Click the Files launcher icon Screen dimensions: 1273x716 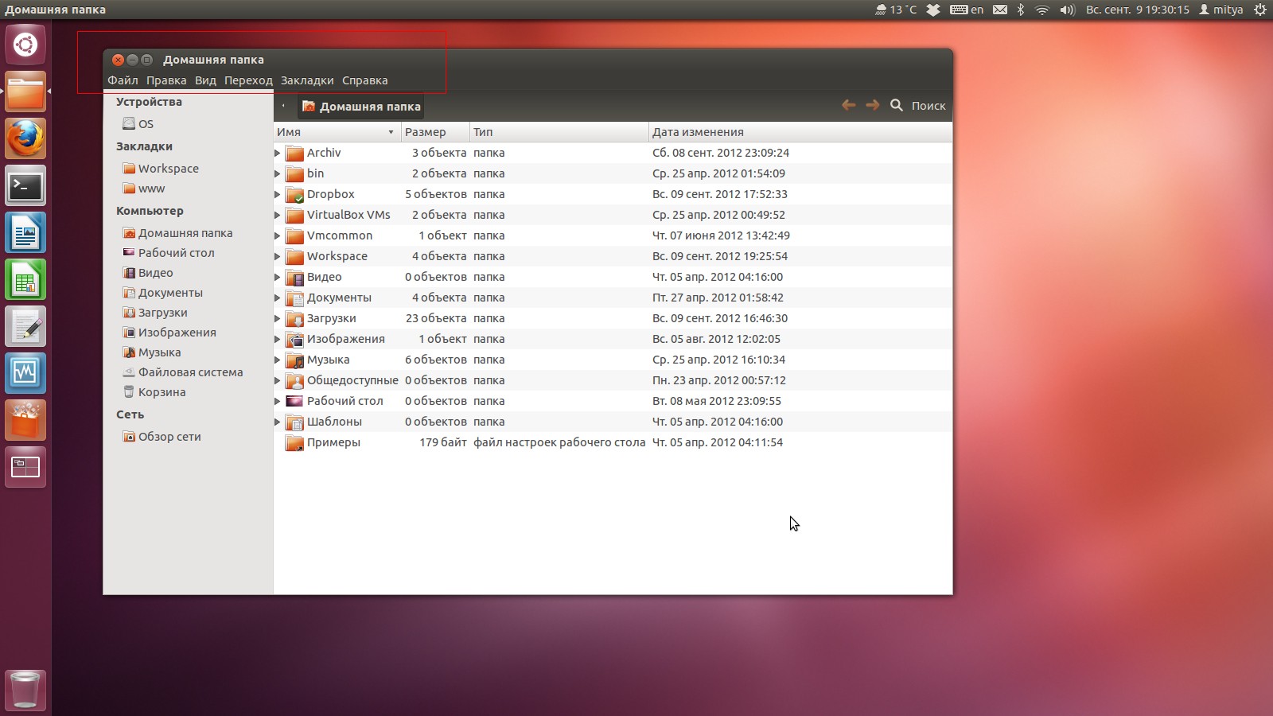coord(25,91)
